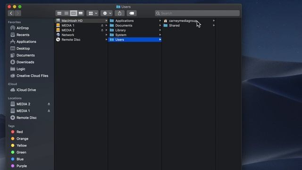Open the group-by arrangement dropdown
302x170 pixels.
(x=92, y=13)
